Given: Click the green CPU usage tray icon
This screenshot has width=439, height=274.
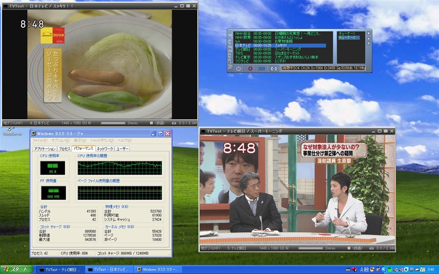Looking at the screenshot, I should coord(389,270).
